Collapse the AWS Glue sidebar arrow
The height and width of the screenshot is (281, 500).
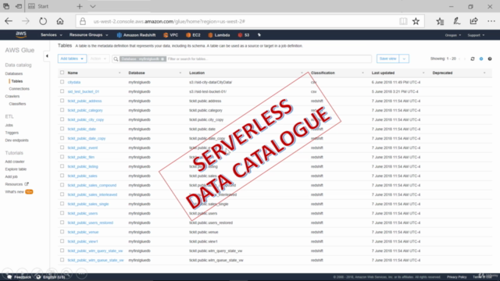click(x=47, y=56)
